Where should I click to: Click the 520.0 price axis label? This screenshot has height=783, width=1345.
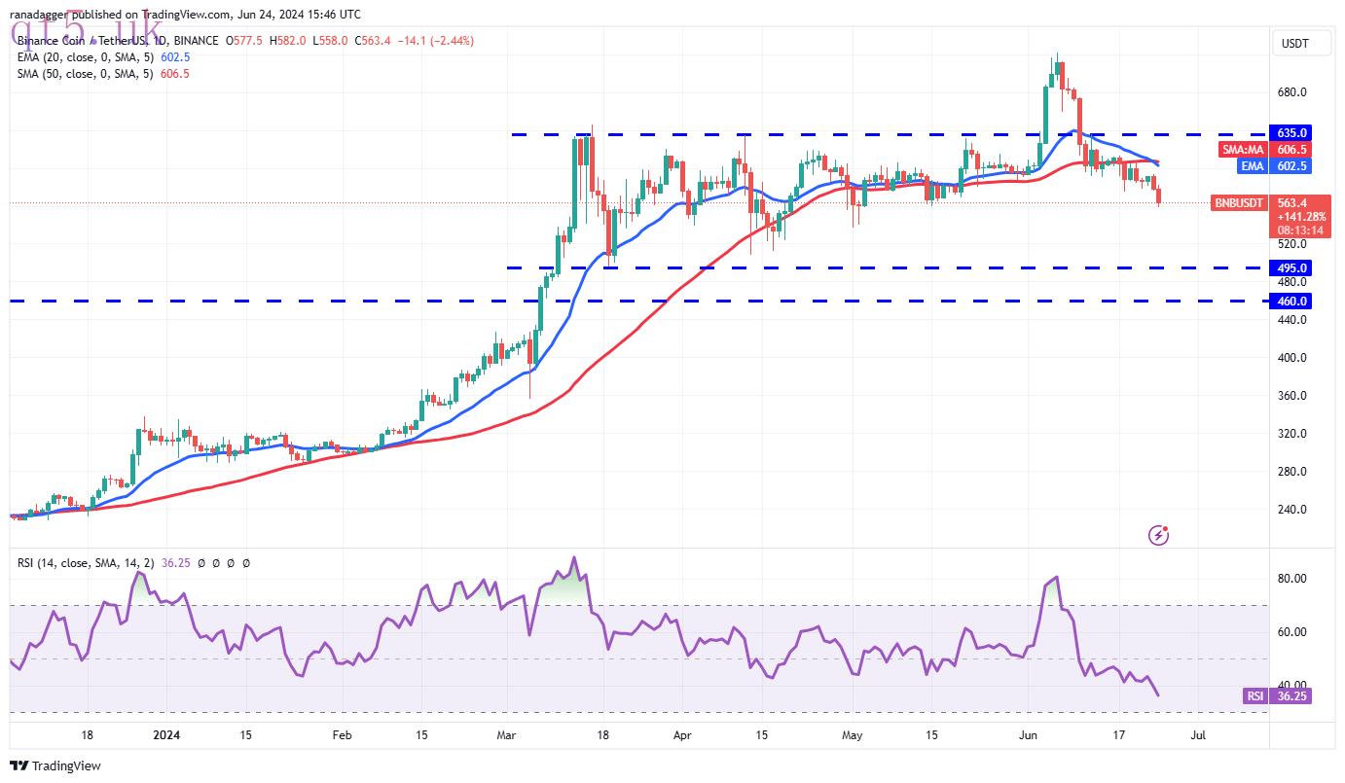[1291, 245]
